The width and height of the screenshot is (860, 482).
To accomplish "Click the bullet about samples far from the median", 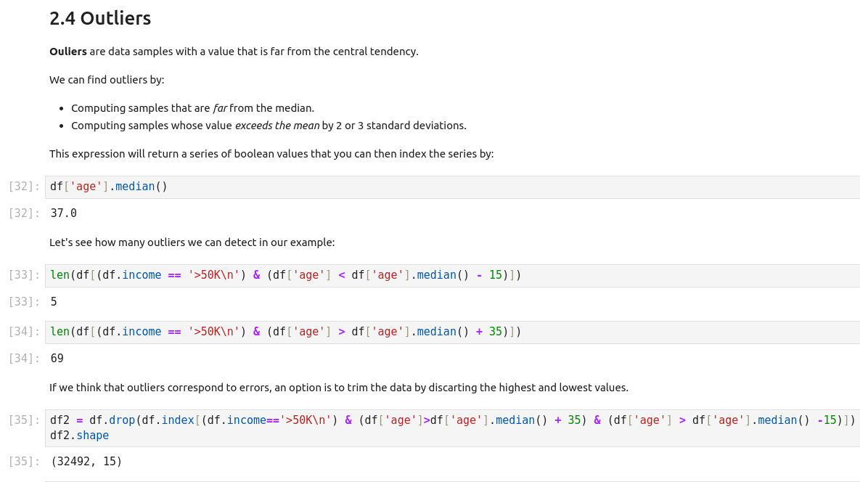I will [x=192, y=108].
